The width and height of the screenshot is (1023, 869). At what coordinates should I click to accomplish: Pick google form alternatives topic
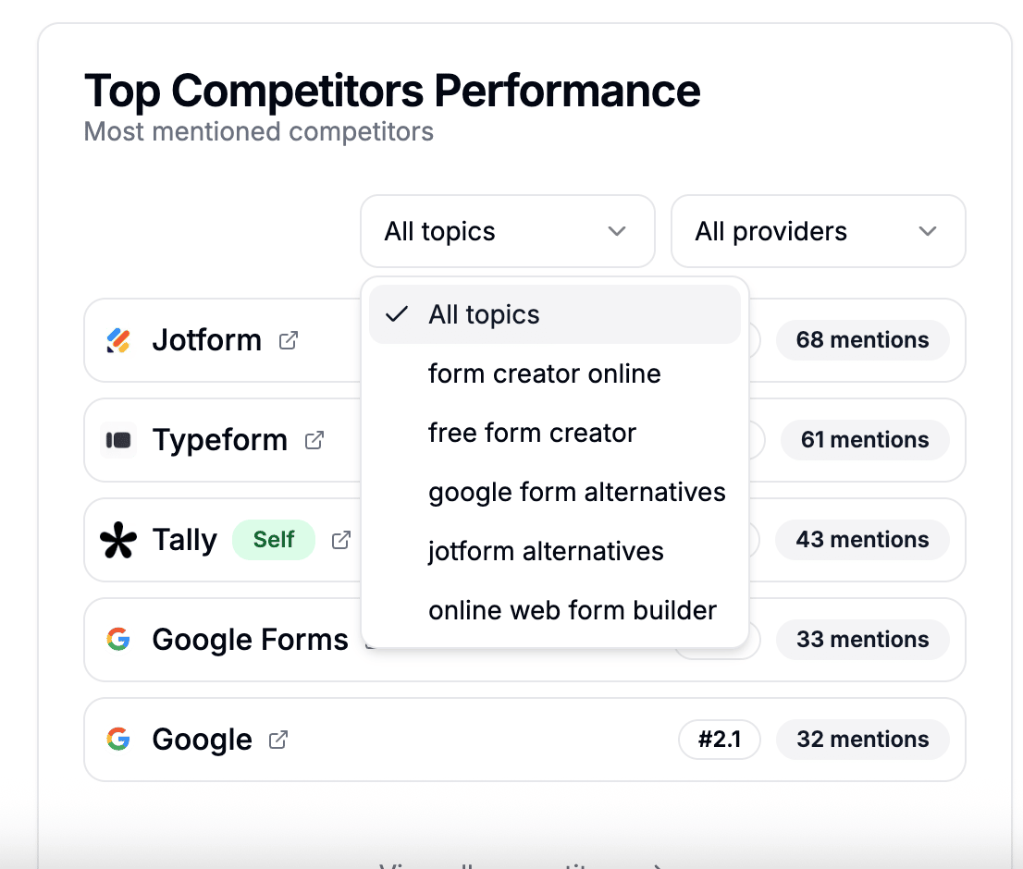pyautogui.click(x=576, y=492)
